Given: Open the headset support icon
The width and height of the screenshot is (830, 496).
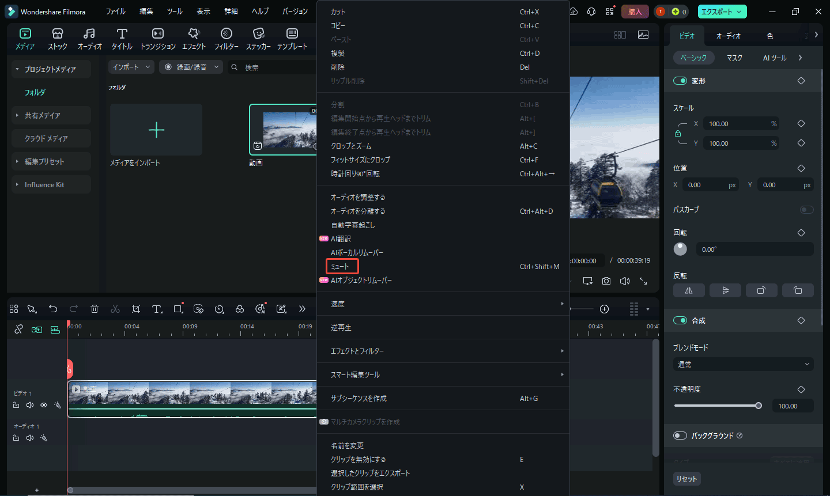Looking at the screenshot, I should tap(591, 12).
